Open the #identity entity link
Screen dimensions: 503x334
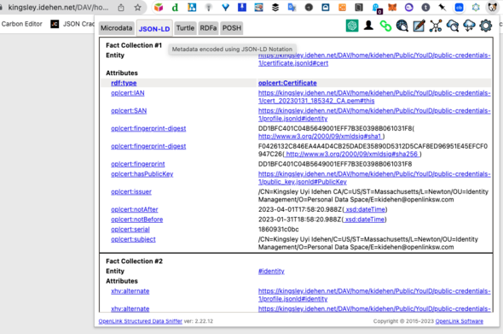[x=271, y=272]
